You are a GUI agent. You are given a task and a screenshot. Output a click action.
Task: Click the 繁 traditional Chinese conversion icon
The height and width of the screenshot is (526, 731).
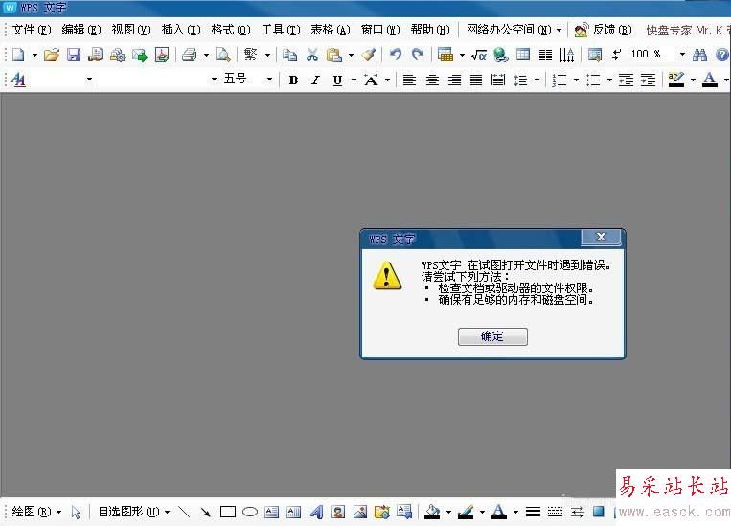pos(251,55)
